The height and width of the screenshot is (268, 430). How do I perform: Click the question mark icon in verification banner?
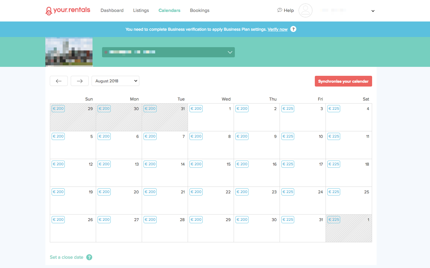coord(293,29)
